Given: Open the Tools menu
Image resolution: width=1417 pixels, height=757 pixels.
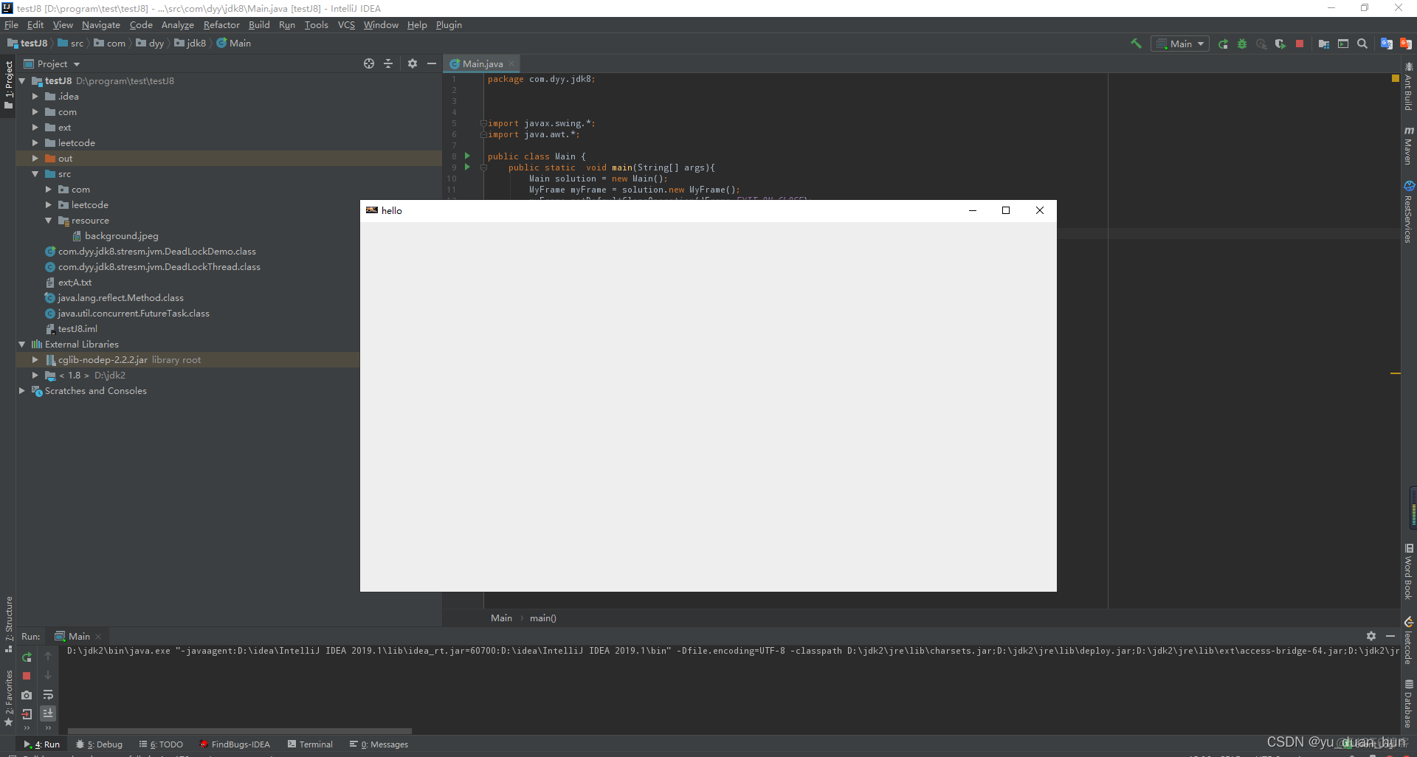Looking at the screenshot, I should point(316,25).
